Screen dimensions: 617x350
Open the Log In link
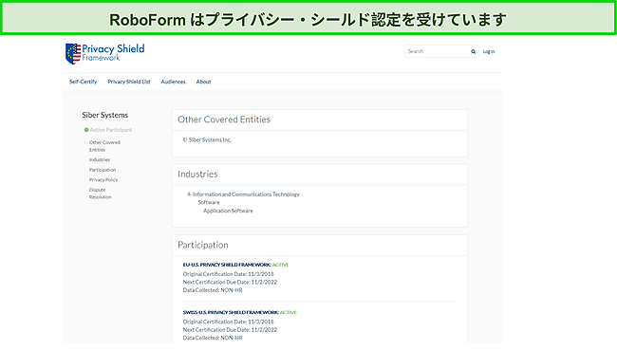tap(489, 51)
